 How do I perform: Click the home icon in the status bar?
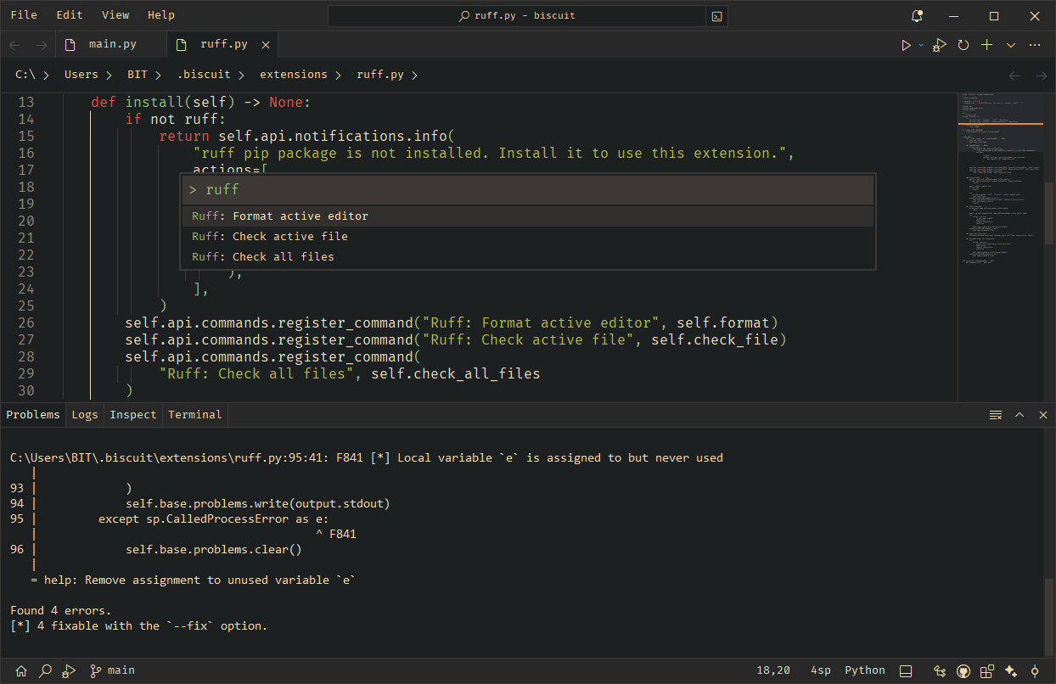21,670
